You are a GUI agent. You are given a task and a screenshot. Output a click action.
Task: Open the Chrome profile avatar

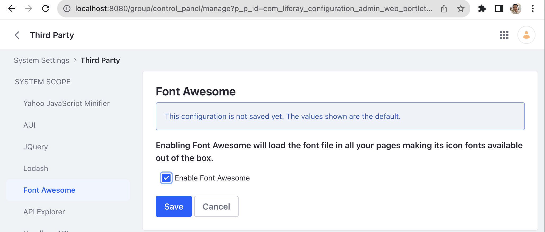[x=516, y=9]
